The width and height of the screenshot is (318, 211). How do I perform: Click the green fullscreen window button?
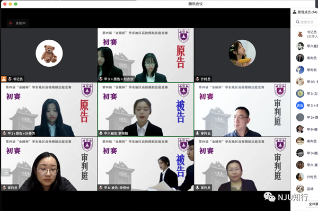15,4
